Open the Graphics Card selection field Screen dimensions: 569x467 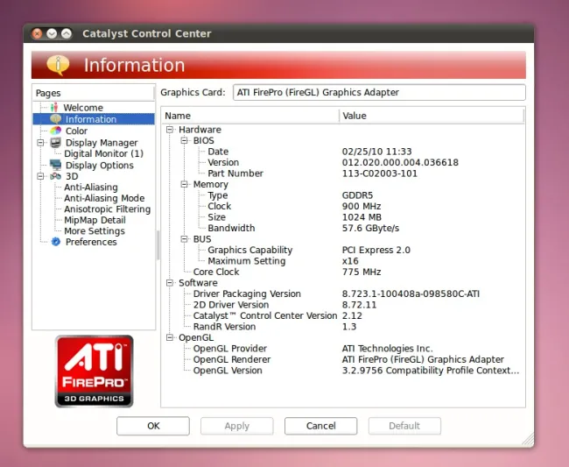pyautogui.click(x=379, y=92)
